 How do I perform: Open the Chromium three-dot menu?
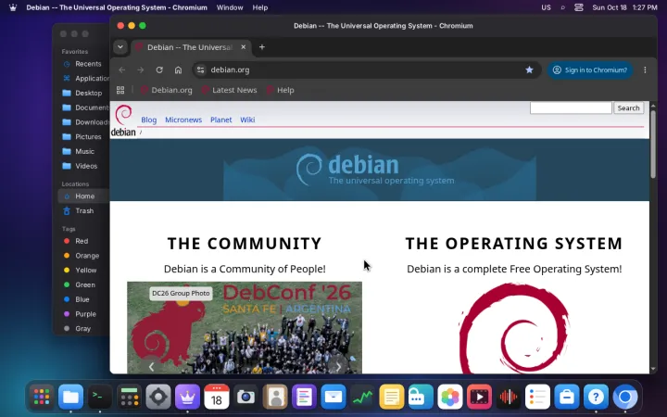(645, 69)
